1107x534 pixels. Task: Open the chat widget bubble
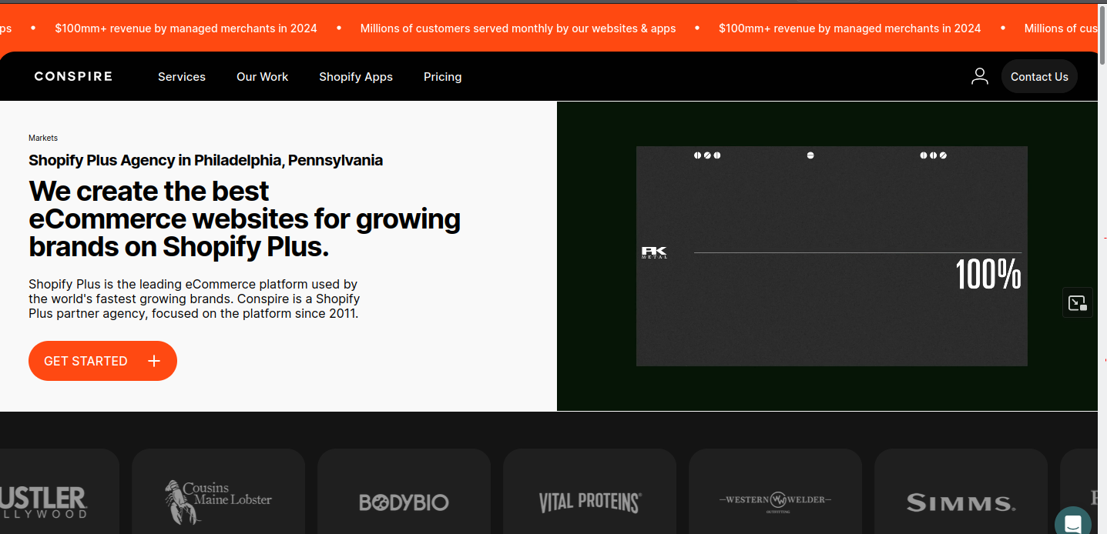pos(1072,522)
